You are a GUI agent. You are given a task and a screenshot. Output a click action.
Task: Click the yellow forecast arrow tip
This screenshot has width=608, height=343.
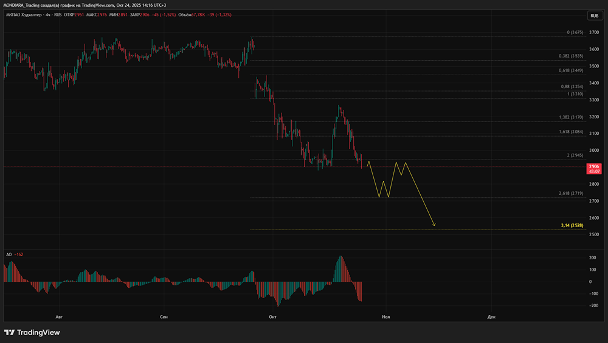coord(434,225)
